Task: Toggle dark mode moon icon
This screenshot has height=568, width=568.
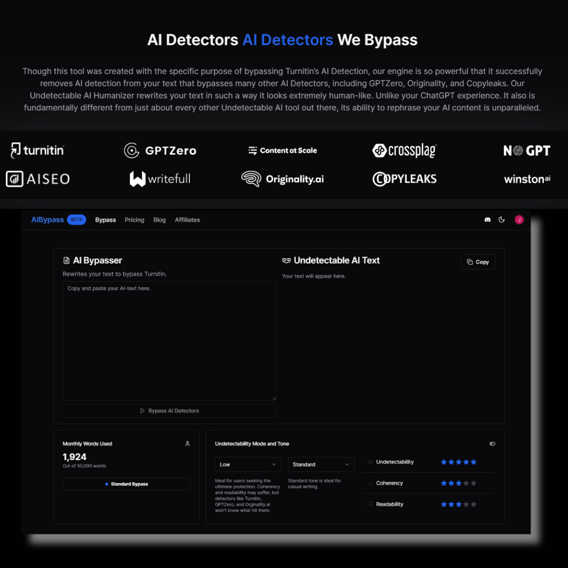Action: (502, 219)
